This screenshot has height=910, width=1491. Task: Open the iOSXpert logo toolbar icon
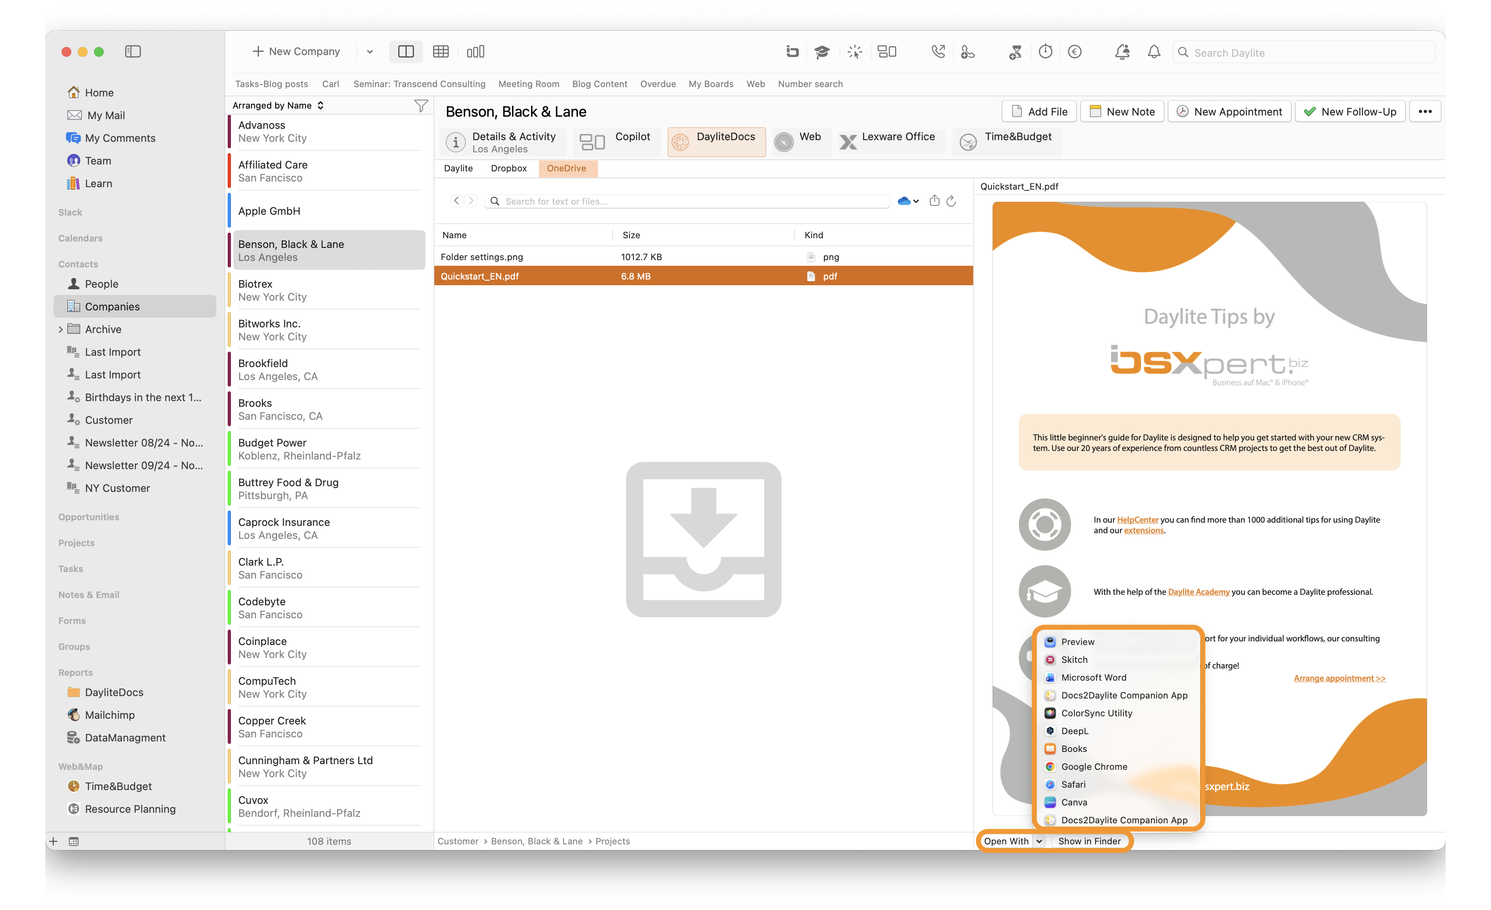pyautogui.click(x=792, y=51)
